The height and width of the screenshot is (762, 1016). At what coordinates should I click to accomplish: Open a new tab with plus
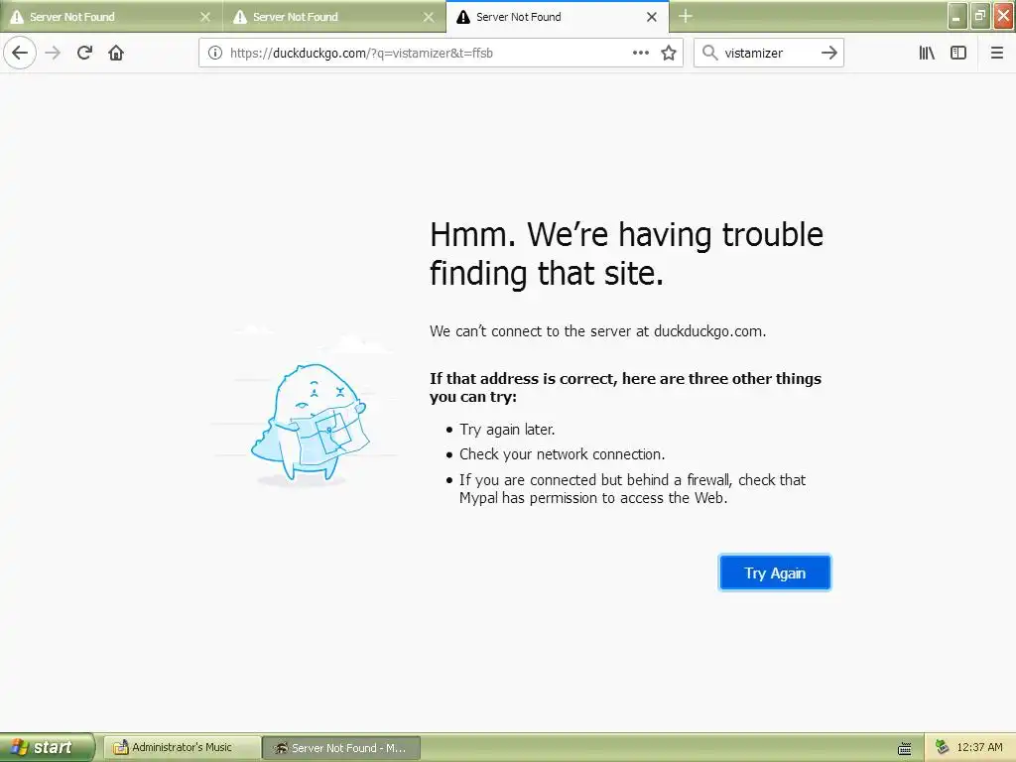click(686, 16)
